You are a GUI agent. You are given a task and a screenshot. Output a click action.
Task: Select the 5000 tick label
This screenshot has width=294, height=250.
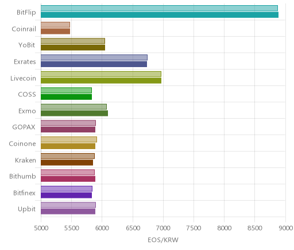click(41, 228)
